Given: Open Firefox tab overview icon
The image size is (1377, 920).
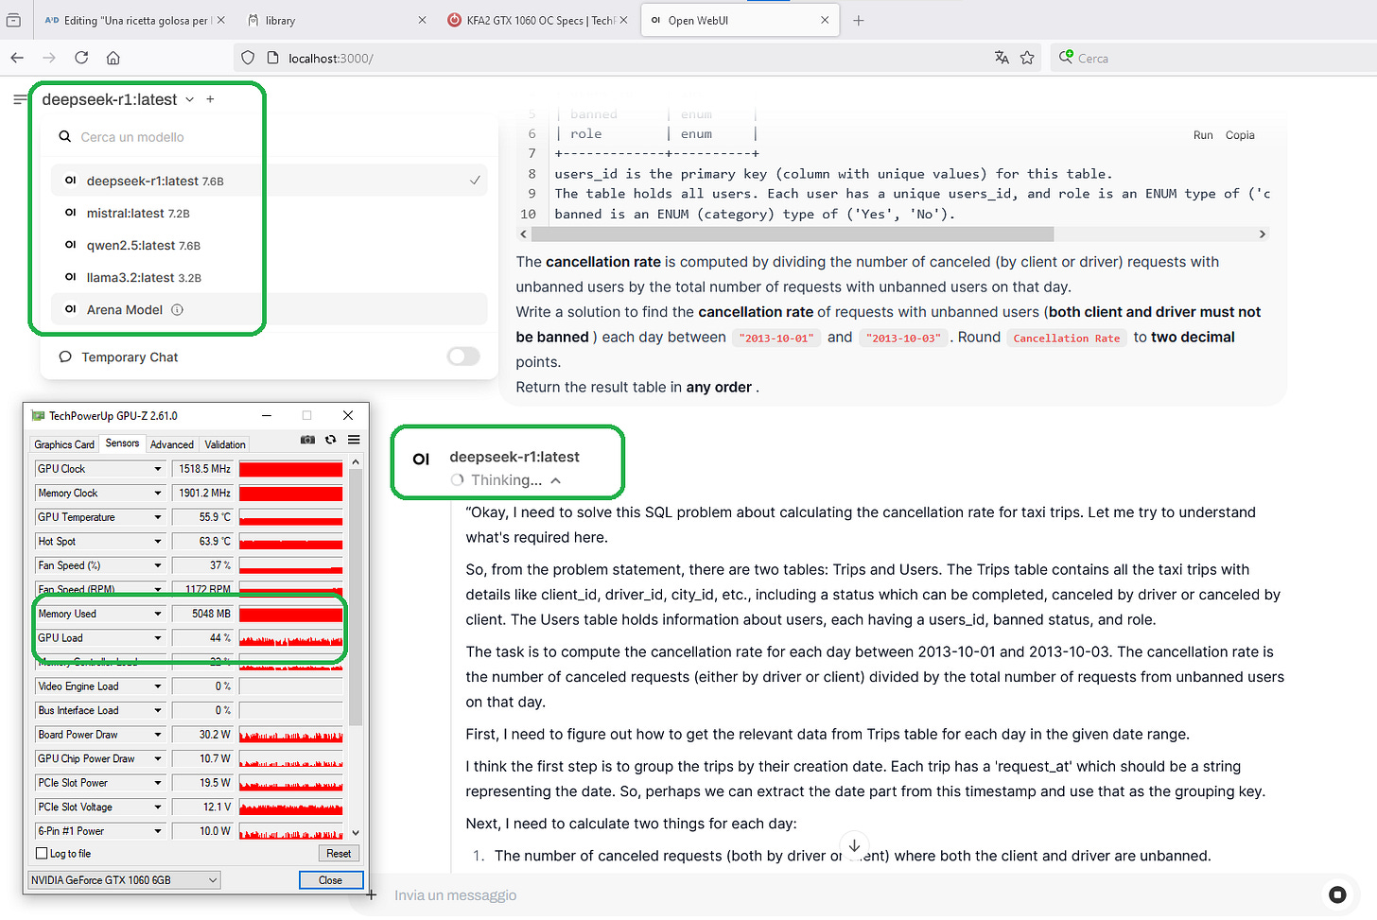Looking at the screenshot, I should click(13, 20).
